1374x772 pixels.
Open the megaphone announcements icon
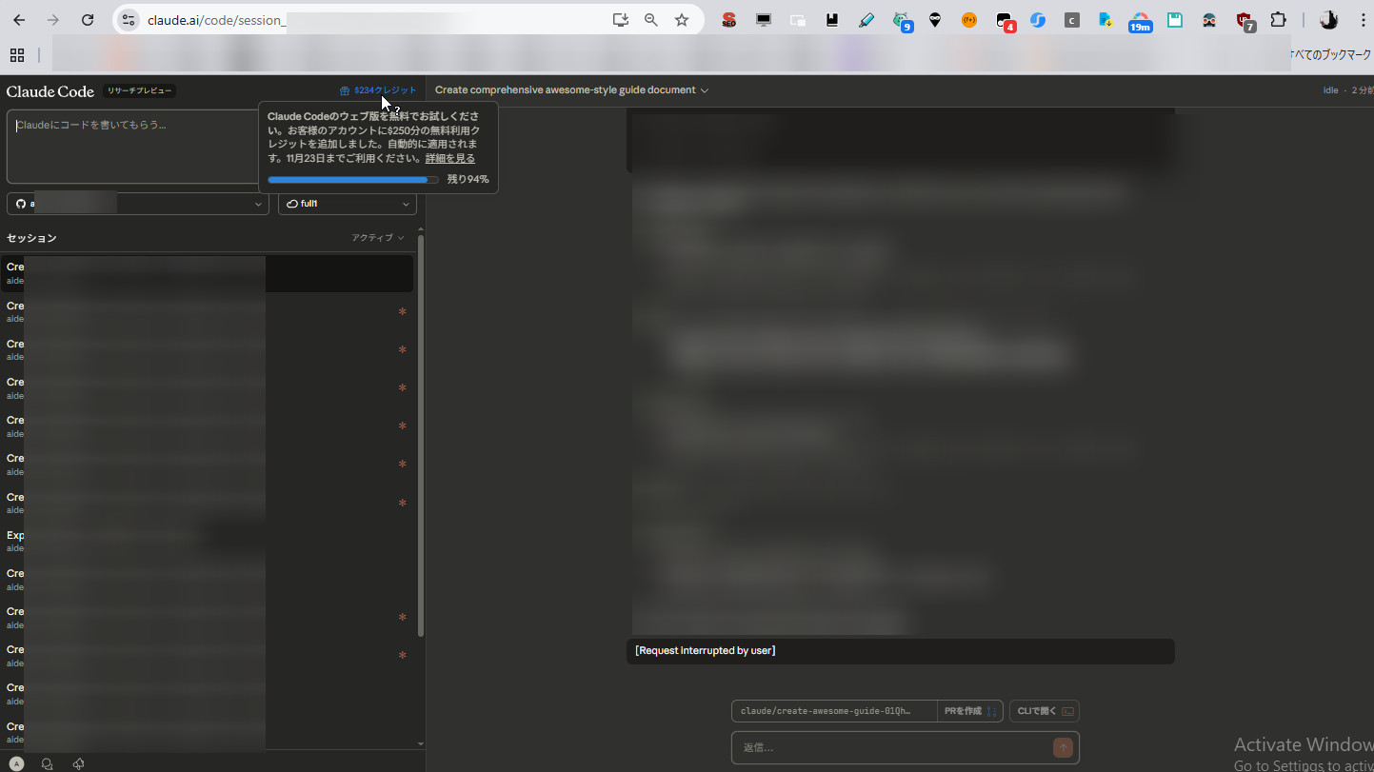click(78, 763)
